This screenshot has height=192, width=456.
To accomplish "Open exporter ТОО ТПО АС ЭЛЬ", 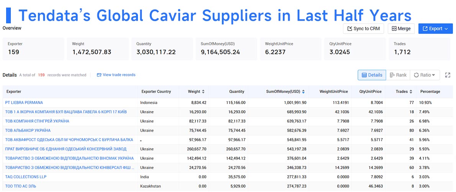I will click(x=21, y=186).
